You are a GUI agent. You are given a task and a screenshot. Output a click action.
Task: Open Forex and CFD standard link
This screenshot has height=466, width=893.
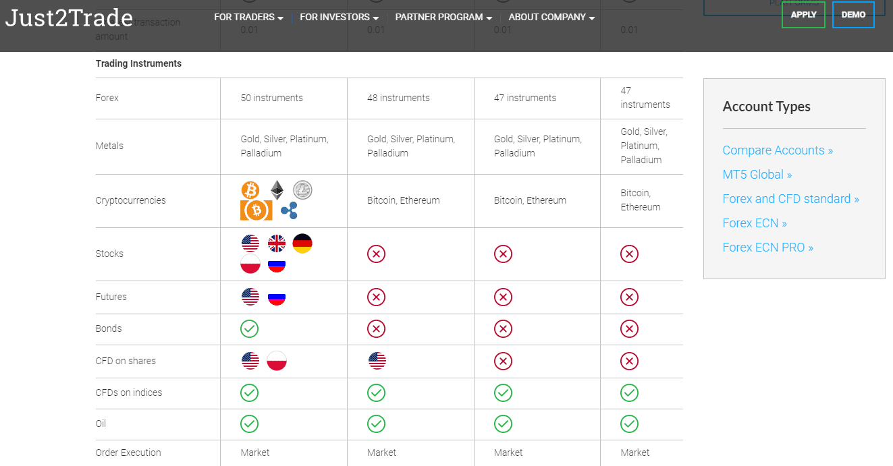tap(790, 199)
